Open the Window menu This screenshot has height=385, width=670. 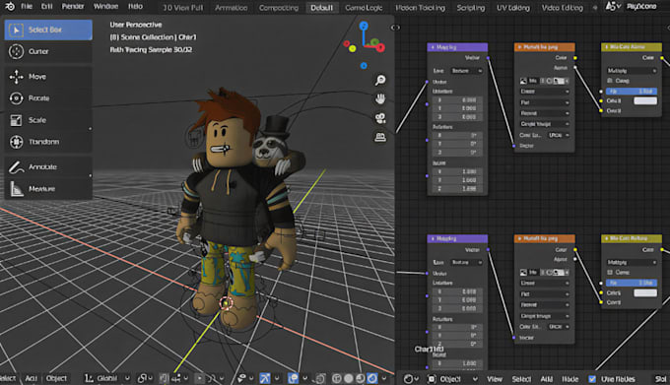coord(105,7)
